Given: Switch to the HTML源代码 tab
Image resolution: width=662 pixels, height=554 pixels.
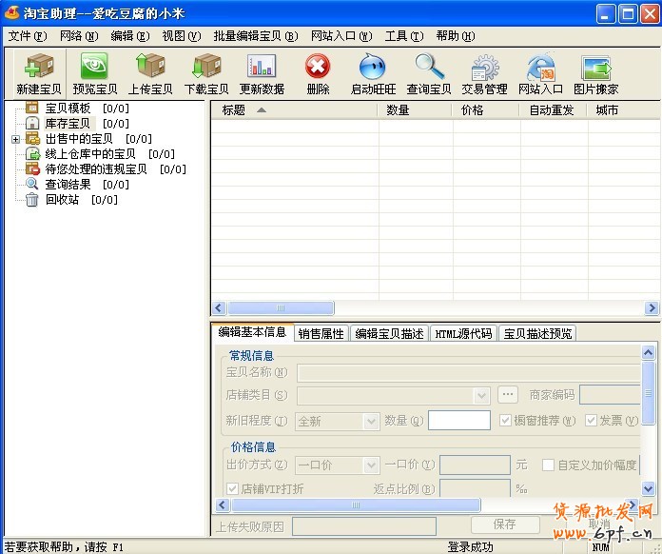Looking at the screenshot, I should click(x=463, y=333).
